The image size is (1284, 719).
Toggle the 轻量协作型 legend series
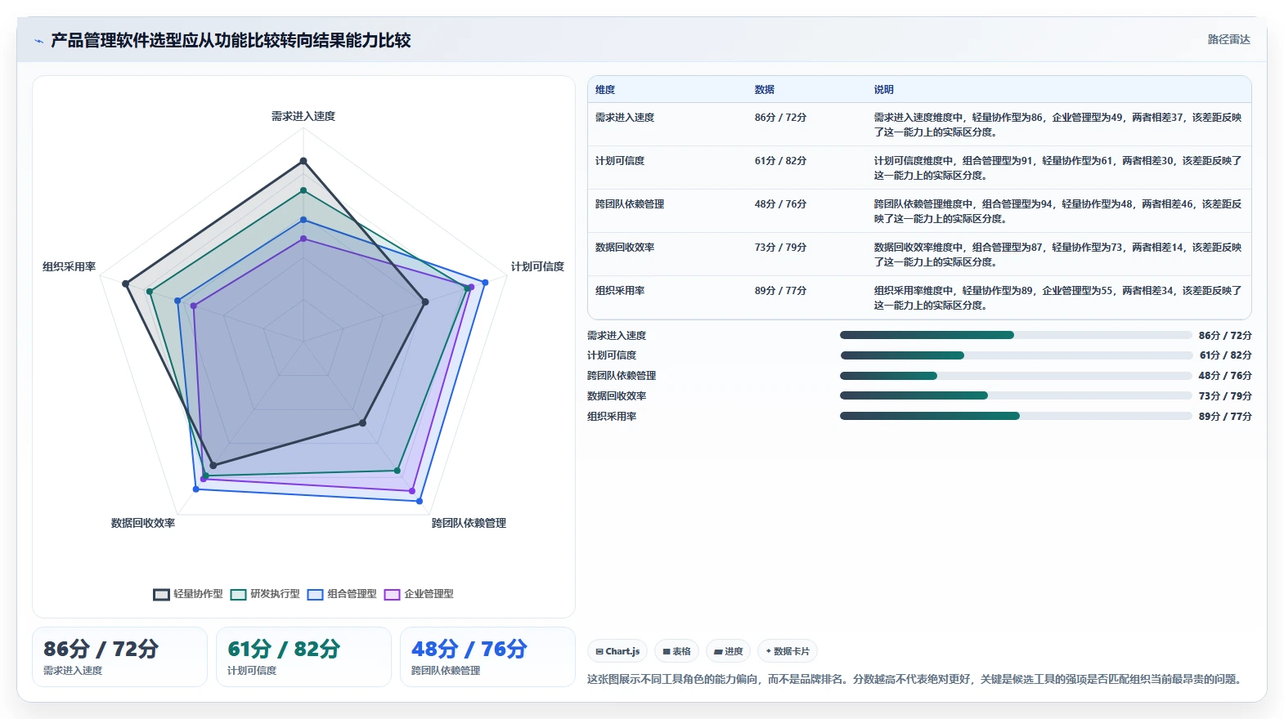coord(188,594)
